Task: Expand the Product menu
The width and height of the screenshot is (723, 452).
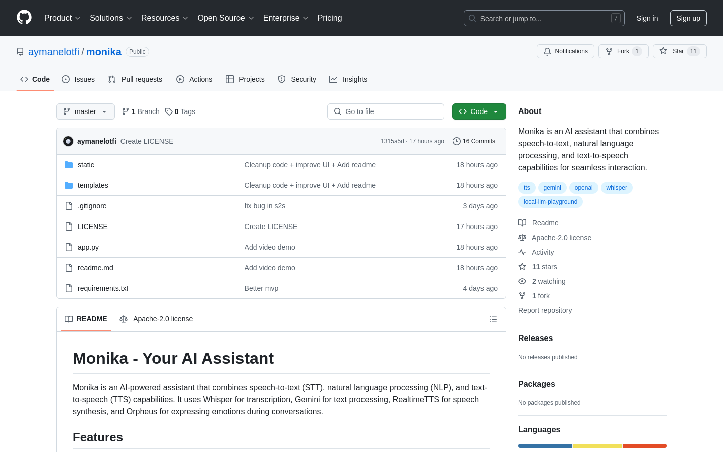Action: pyautogui.click(x=62, y=18)
